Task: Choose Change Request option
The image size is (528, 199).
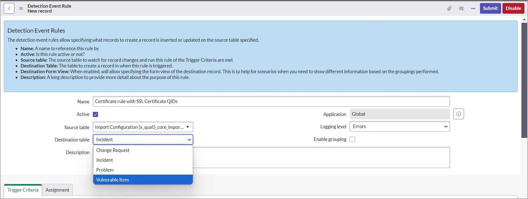Action: click(143, 150)
